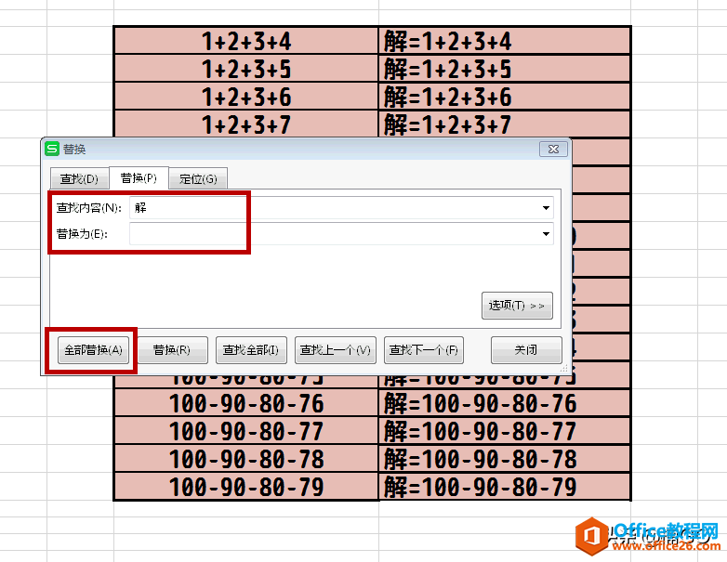The height and width of the screenshot is (562, 727).
Task: Select cell containing 解=100-90-80-78
Action: coord(505,458)
